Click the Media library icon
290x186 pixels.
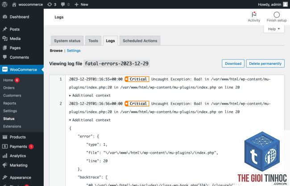point(5,38)
